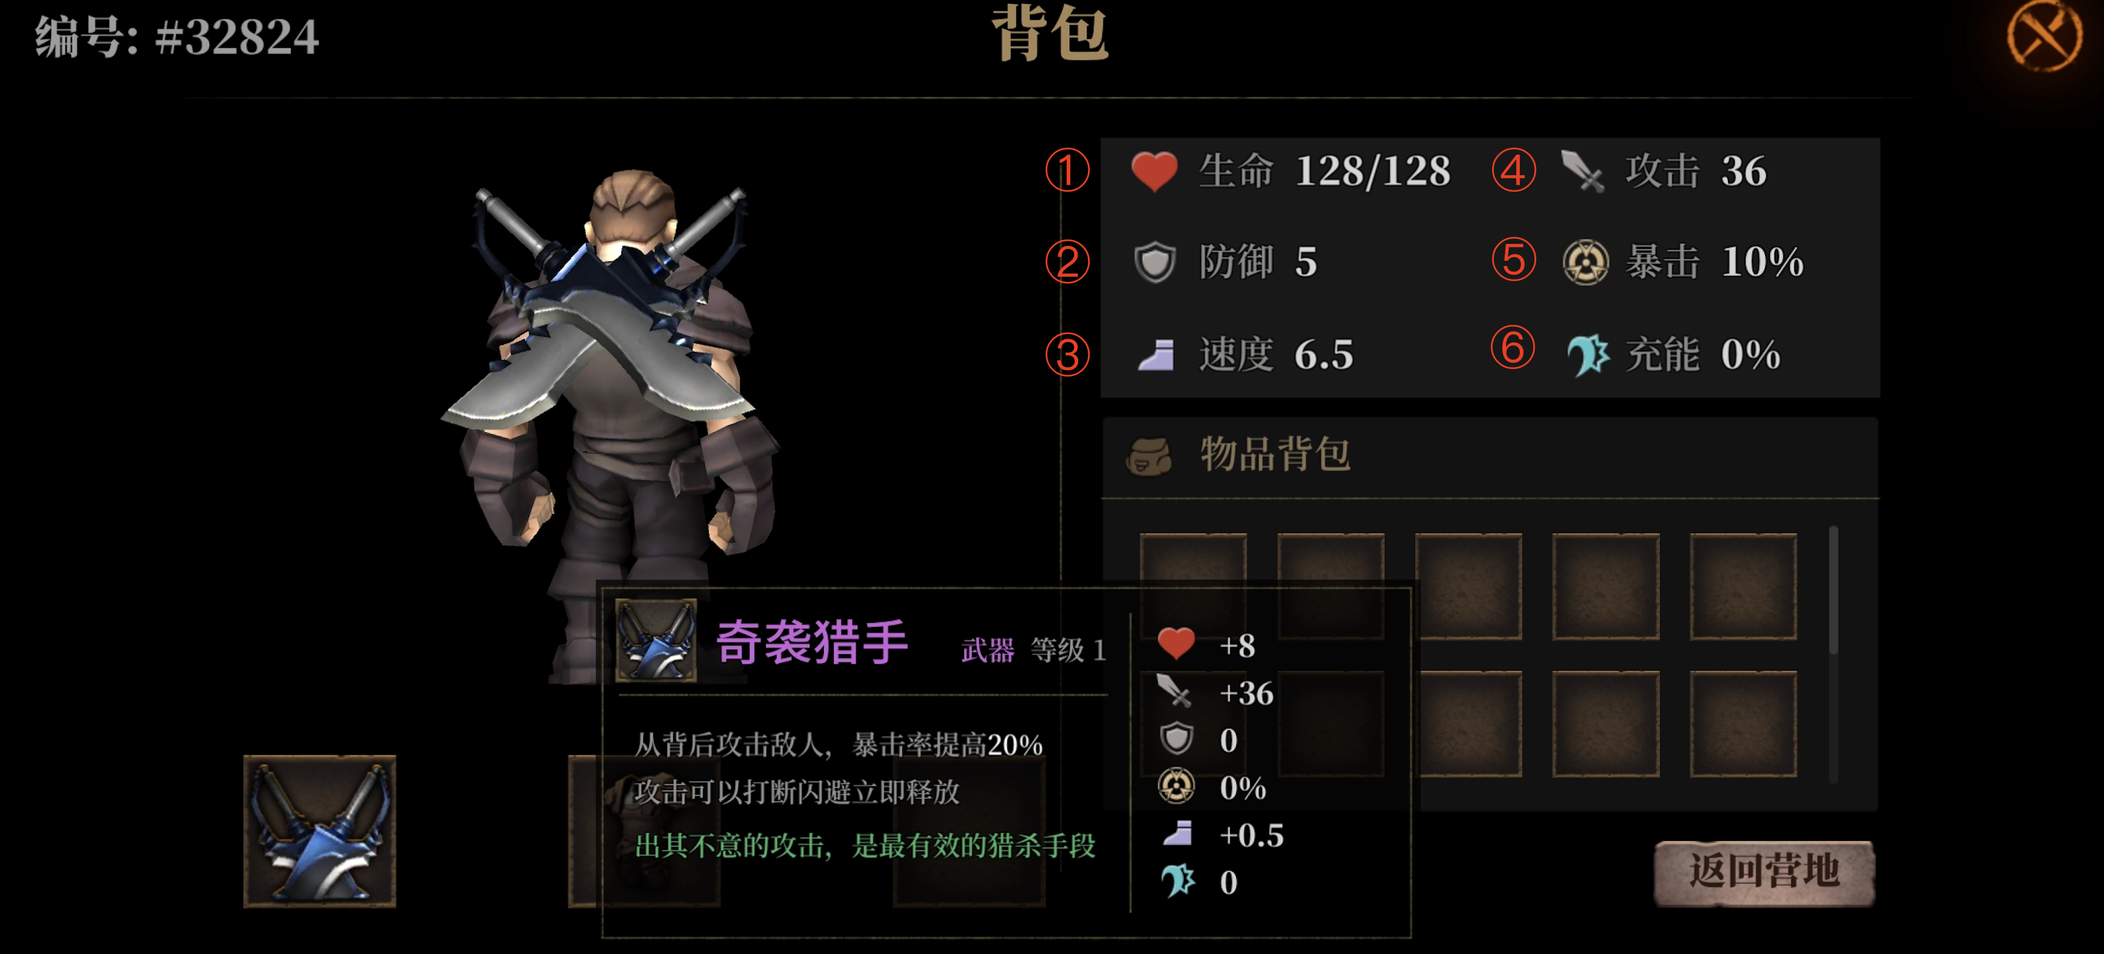Screen dimensions: 2104x954
Task: Click the 物品背包 header label
Action: click(1275, 454)
